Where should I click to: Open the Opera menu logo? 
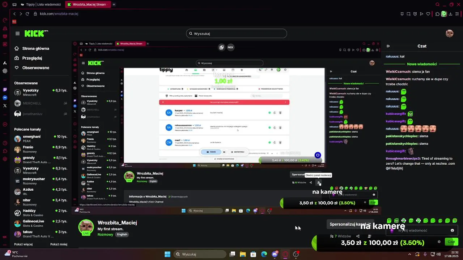(x=5, y=5)
